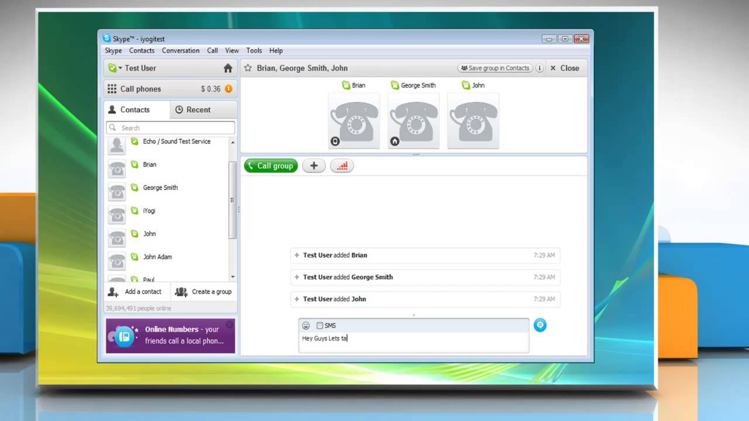749x421 pixels.
Task: Switch to the Contacts tab
Action: [137, 110]
